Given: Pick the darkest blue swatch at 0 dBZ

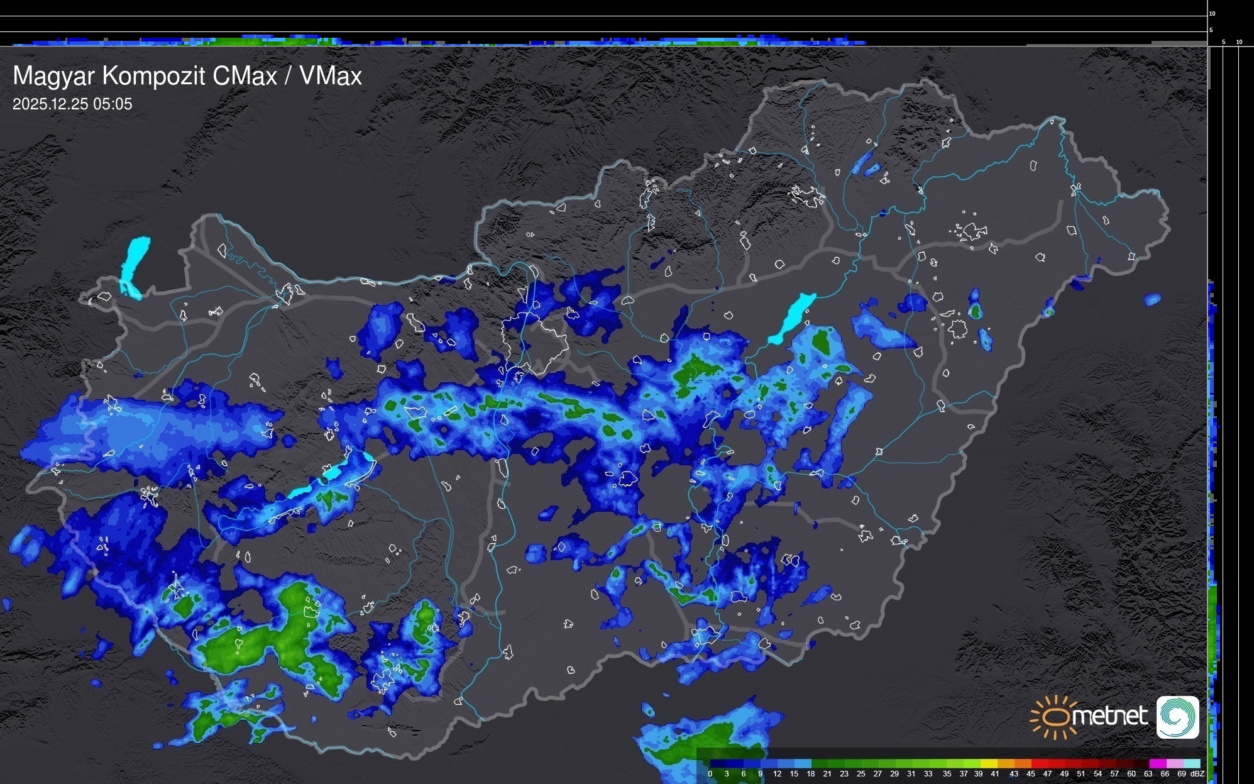Looking at the screenshot, I should tap(718, 764).
